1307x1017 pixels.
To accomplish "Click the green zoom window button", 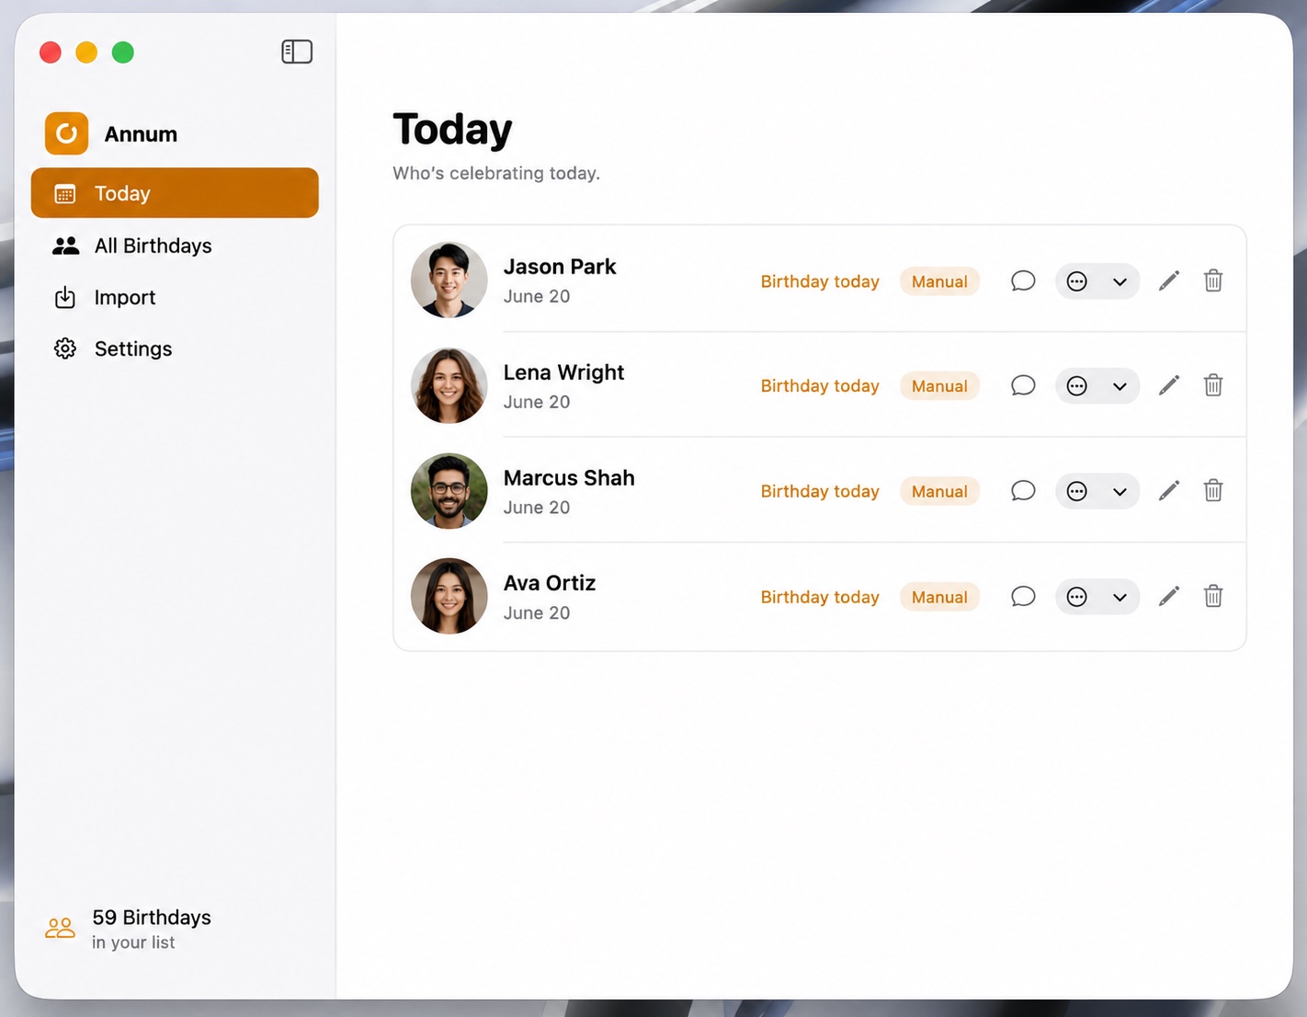I will (123, 52).
